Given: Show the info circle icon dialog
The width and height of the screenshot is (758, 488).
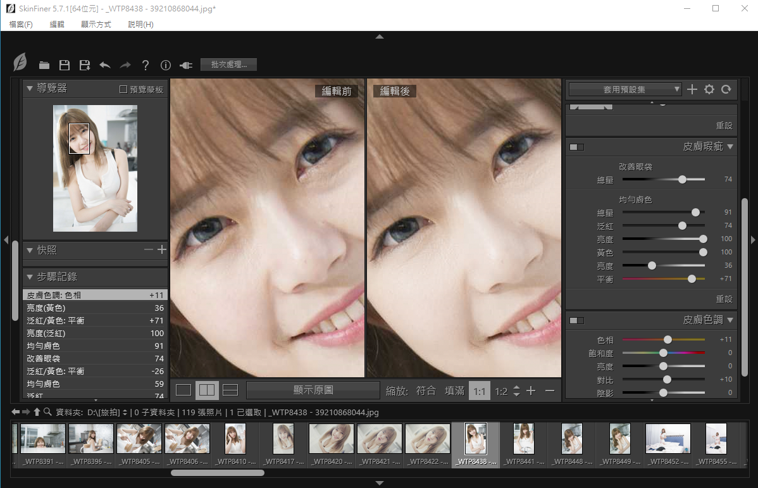Looking at the screenshot, I should pos(166,65).
